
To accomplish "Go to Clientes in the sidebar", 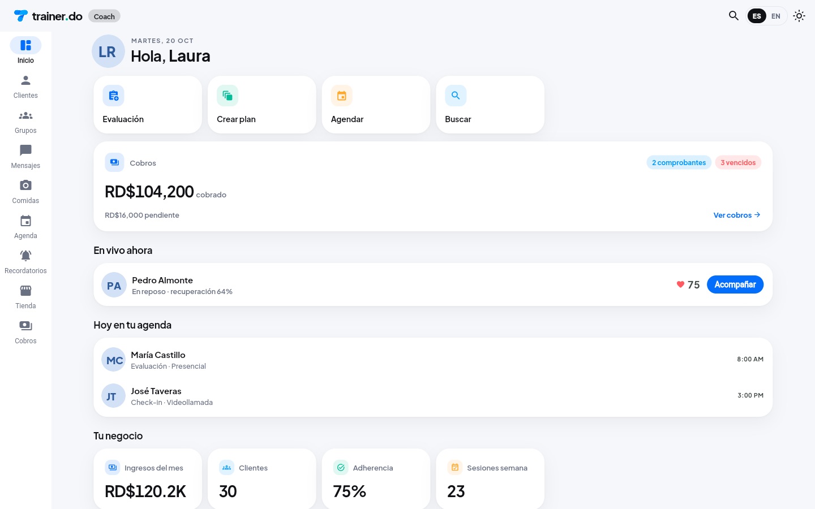I will click(25, 87).
